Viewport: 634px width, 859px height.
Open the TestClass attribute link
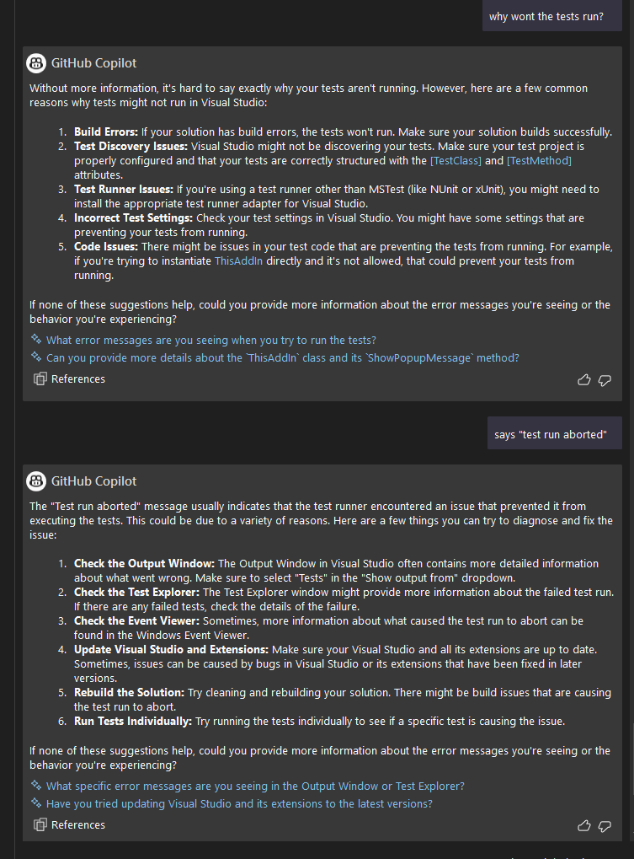pyautogui.click(x=455, y=160)
